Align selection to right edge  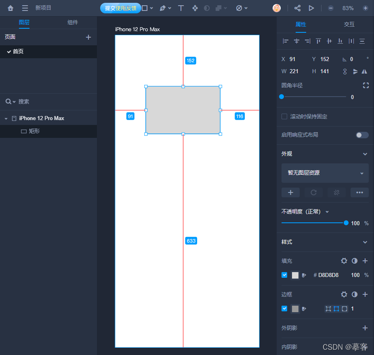[307, 41]
